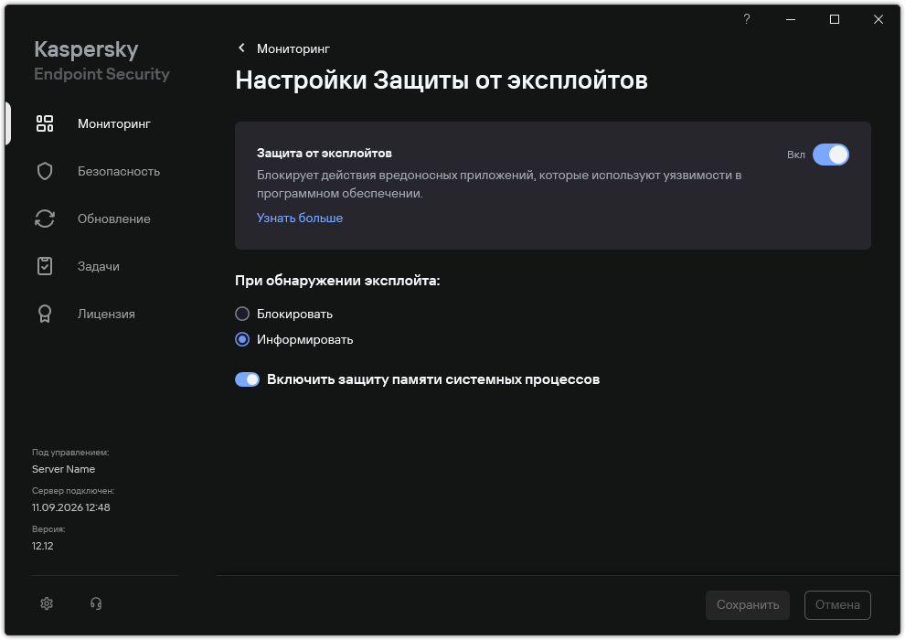Follow the Узнать больше link
The image size is (905, 640).
(x=300, y=218)
